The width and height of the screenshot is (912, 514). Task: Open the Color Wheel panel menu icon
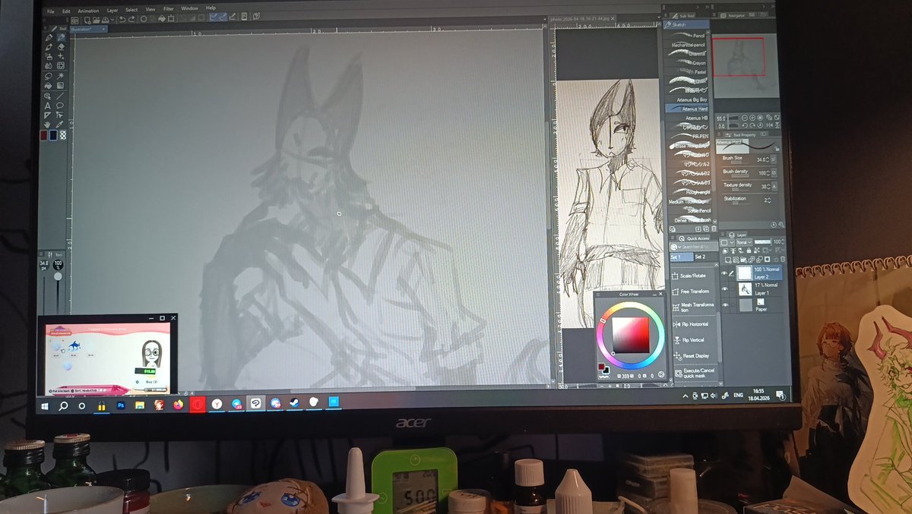click(598, 295)
